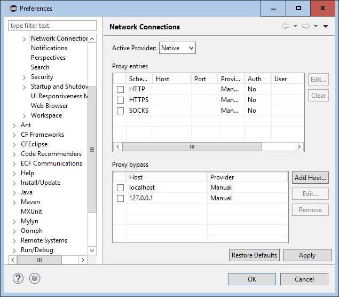
Task: Enable the HTTP proxy entry checkbox
Action: tap(120, 89)
